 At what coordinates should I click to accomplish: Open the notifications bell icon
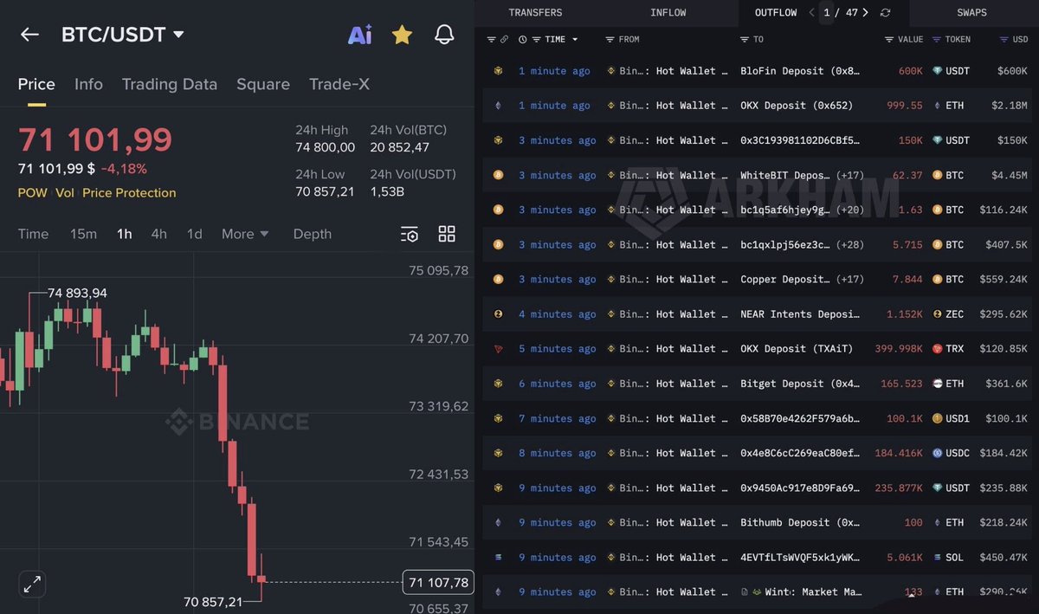444,35
